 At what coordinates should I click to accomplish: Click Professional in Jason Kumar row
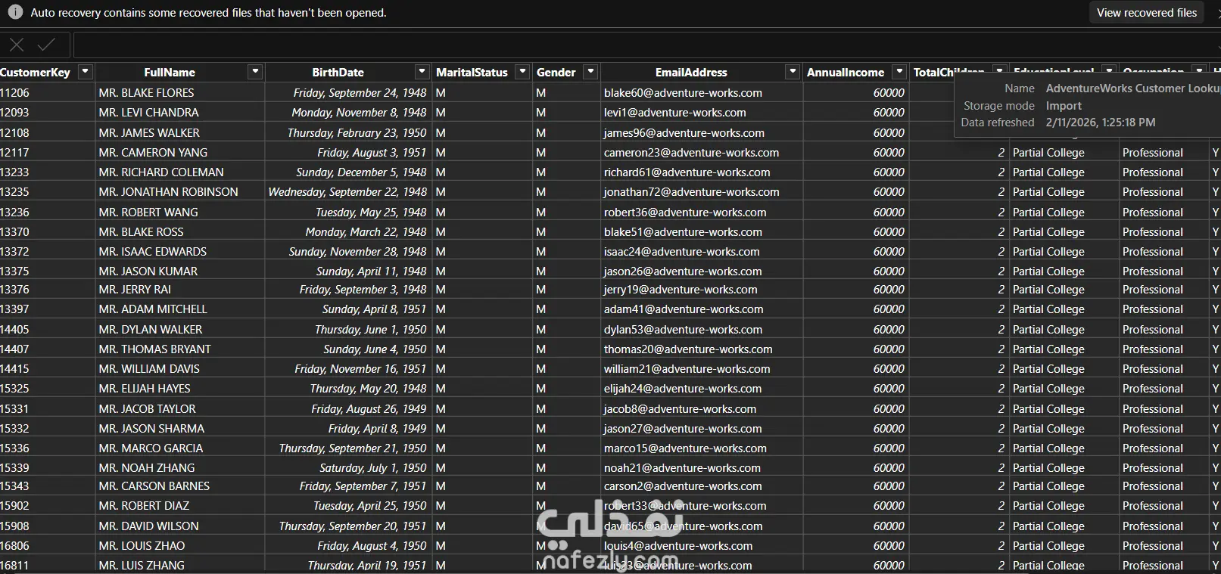pyautogui.click(x=1152, y=271)
